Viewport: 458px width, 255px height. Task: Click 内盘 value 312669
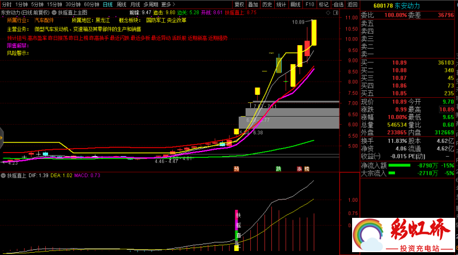444,132
